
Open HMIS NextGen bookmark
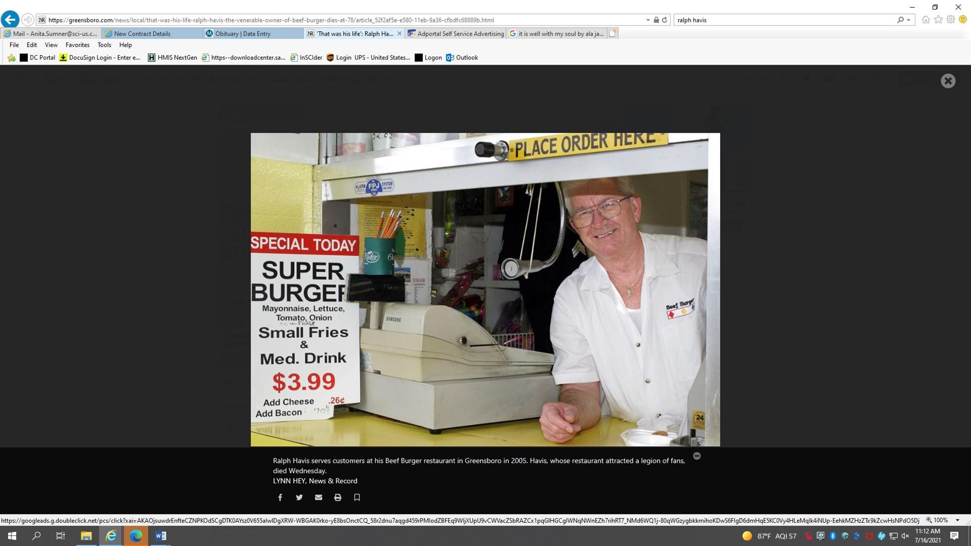tap(172, 58)
